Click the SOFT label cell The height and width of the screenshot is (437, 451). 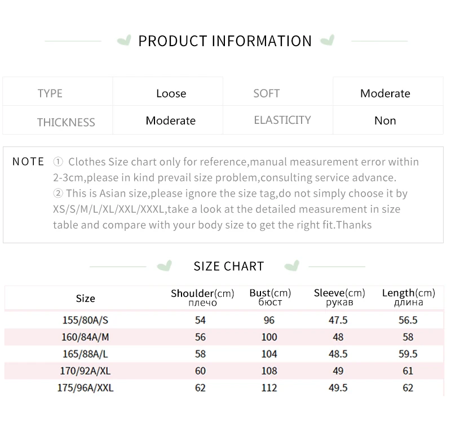point(278,91)
